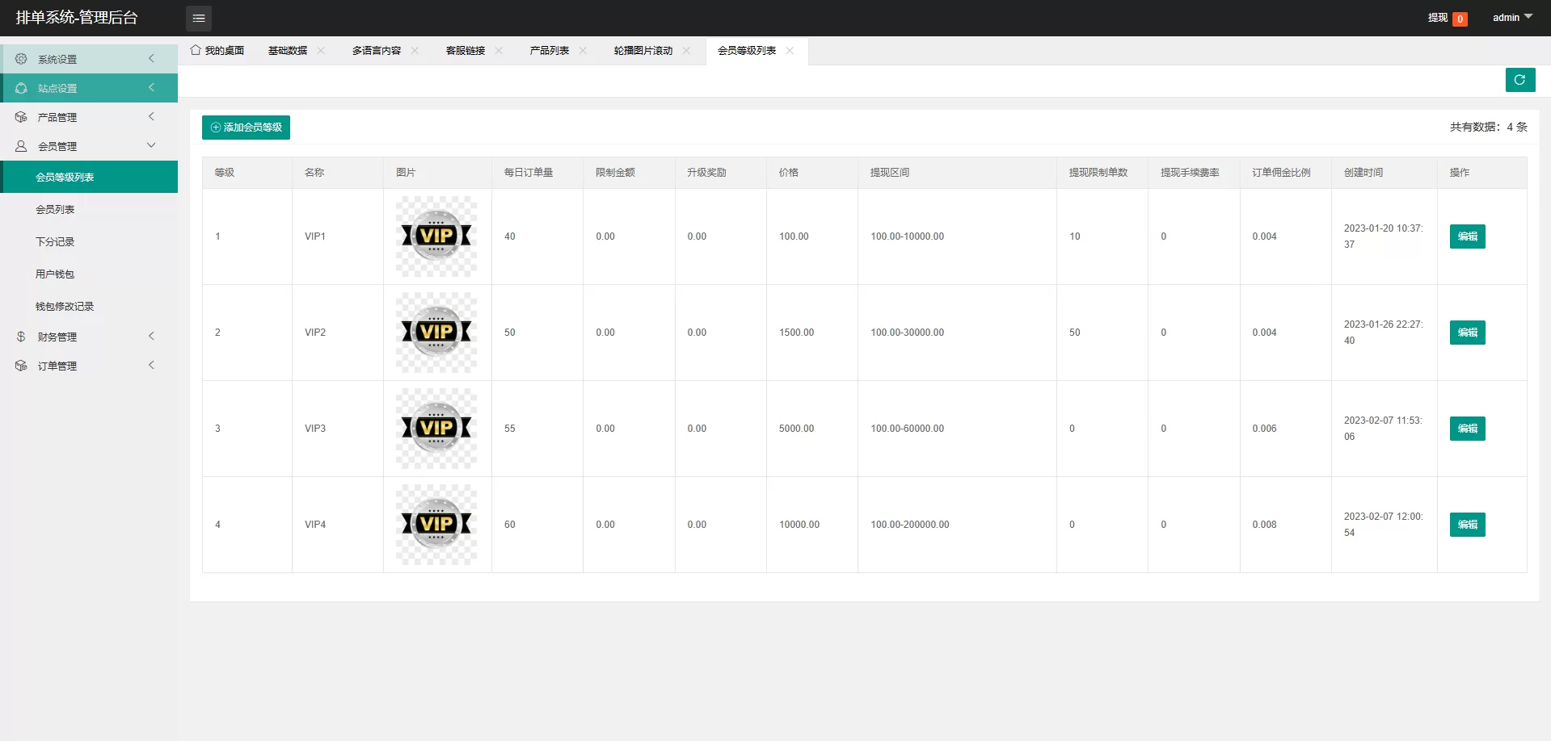Click the user icon beside 会员管理

coord(21,146)
